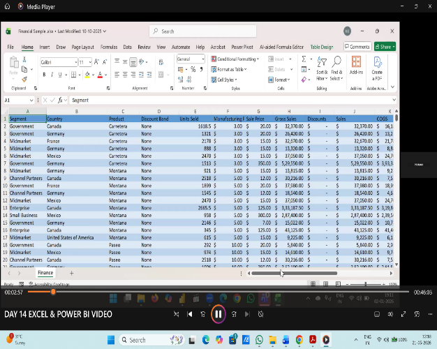The width and height of the screenshot is (437, 349).
Task: Toggle Bold formatting in Excel ribbon
Action: point(44,75)
